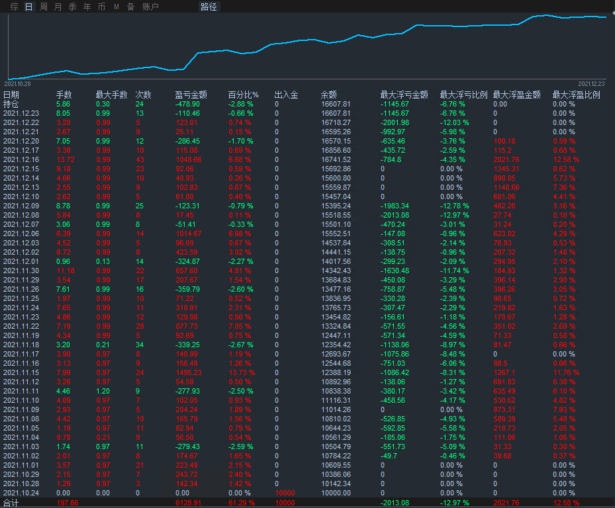This screenshot has height=508, width=615.
Task: Open the 备 notes tab
Action: click(130, 7)
